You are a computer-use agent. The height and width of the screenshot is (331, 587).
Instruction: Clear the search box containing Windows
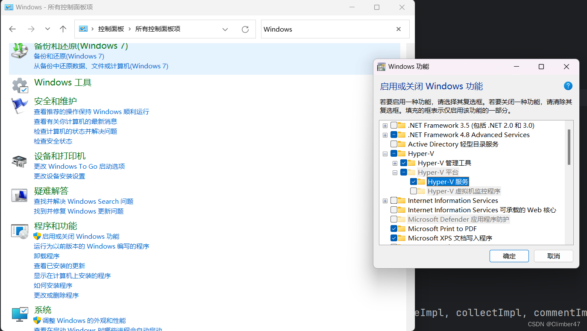tap(399, 29)
